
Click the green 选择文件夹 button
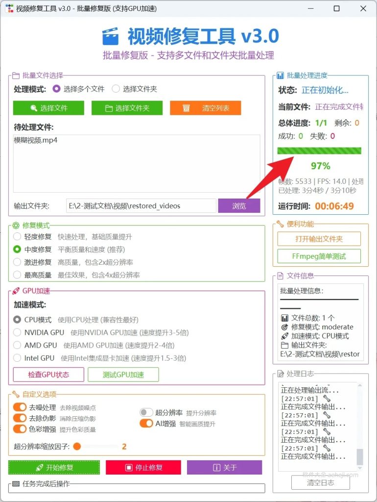point(127,108)
